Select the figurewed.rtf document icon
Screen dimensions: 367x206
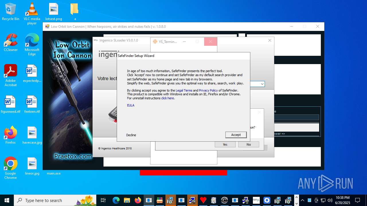click(x=11, y=104)
